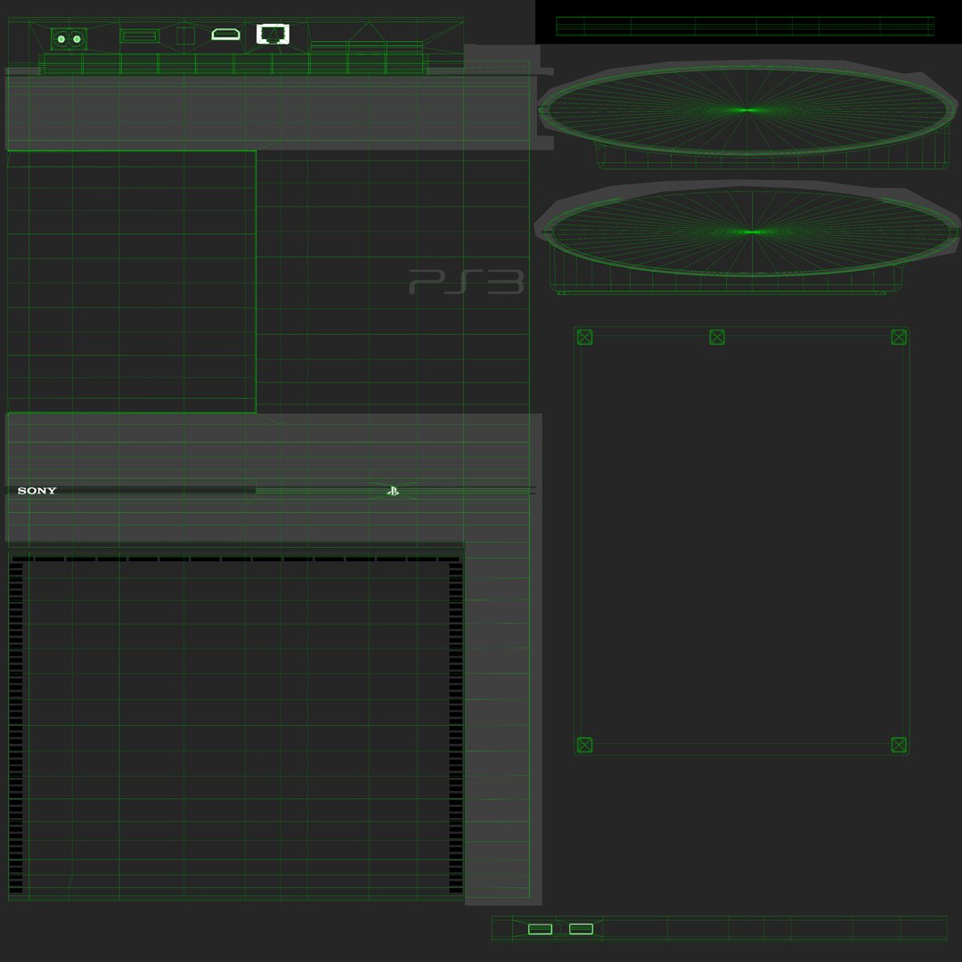Click the top-right screw marker on base panel
Screen dimensions: 962x962
click(x=899, y=337)
